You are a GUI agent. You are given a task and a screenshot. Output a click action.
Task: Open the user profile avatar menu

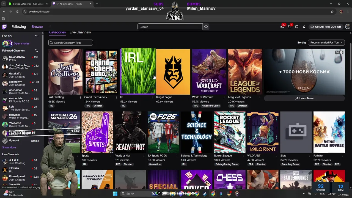click(348, 27)
